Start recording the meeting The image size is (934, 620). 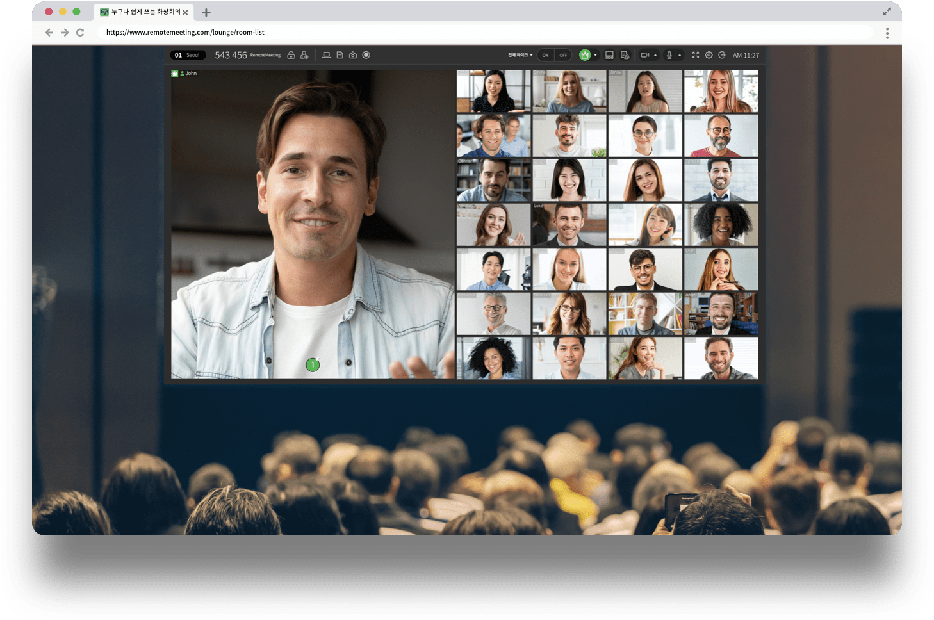tap(366, 55)
